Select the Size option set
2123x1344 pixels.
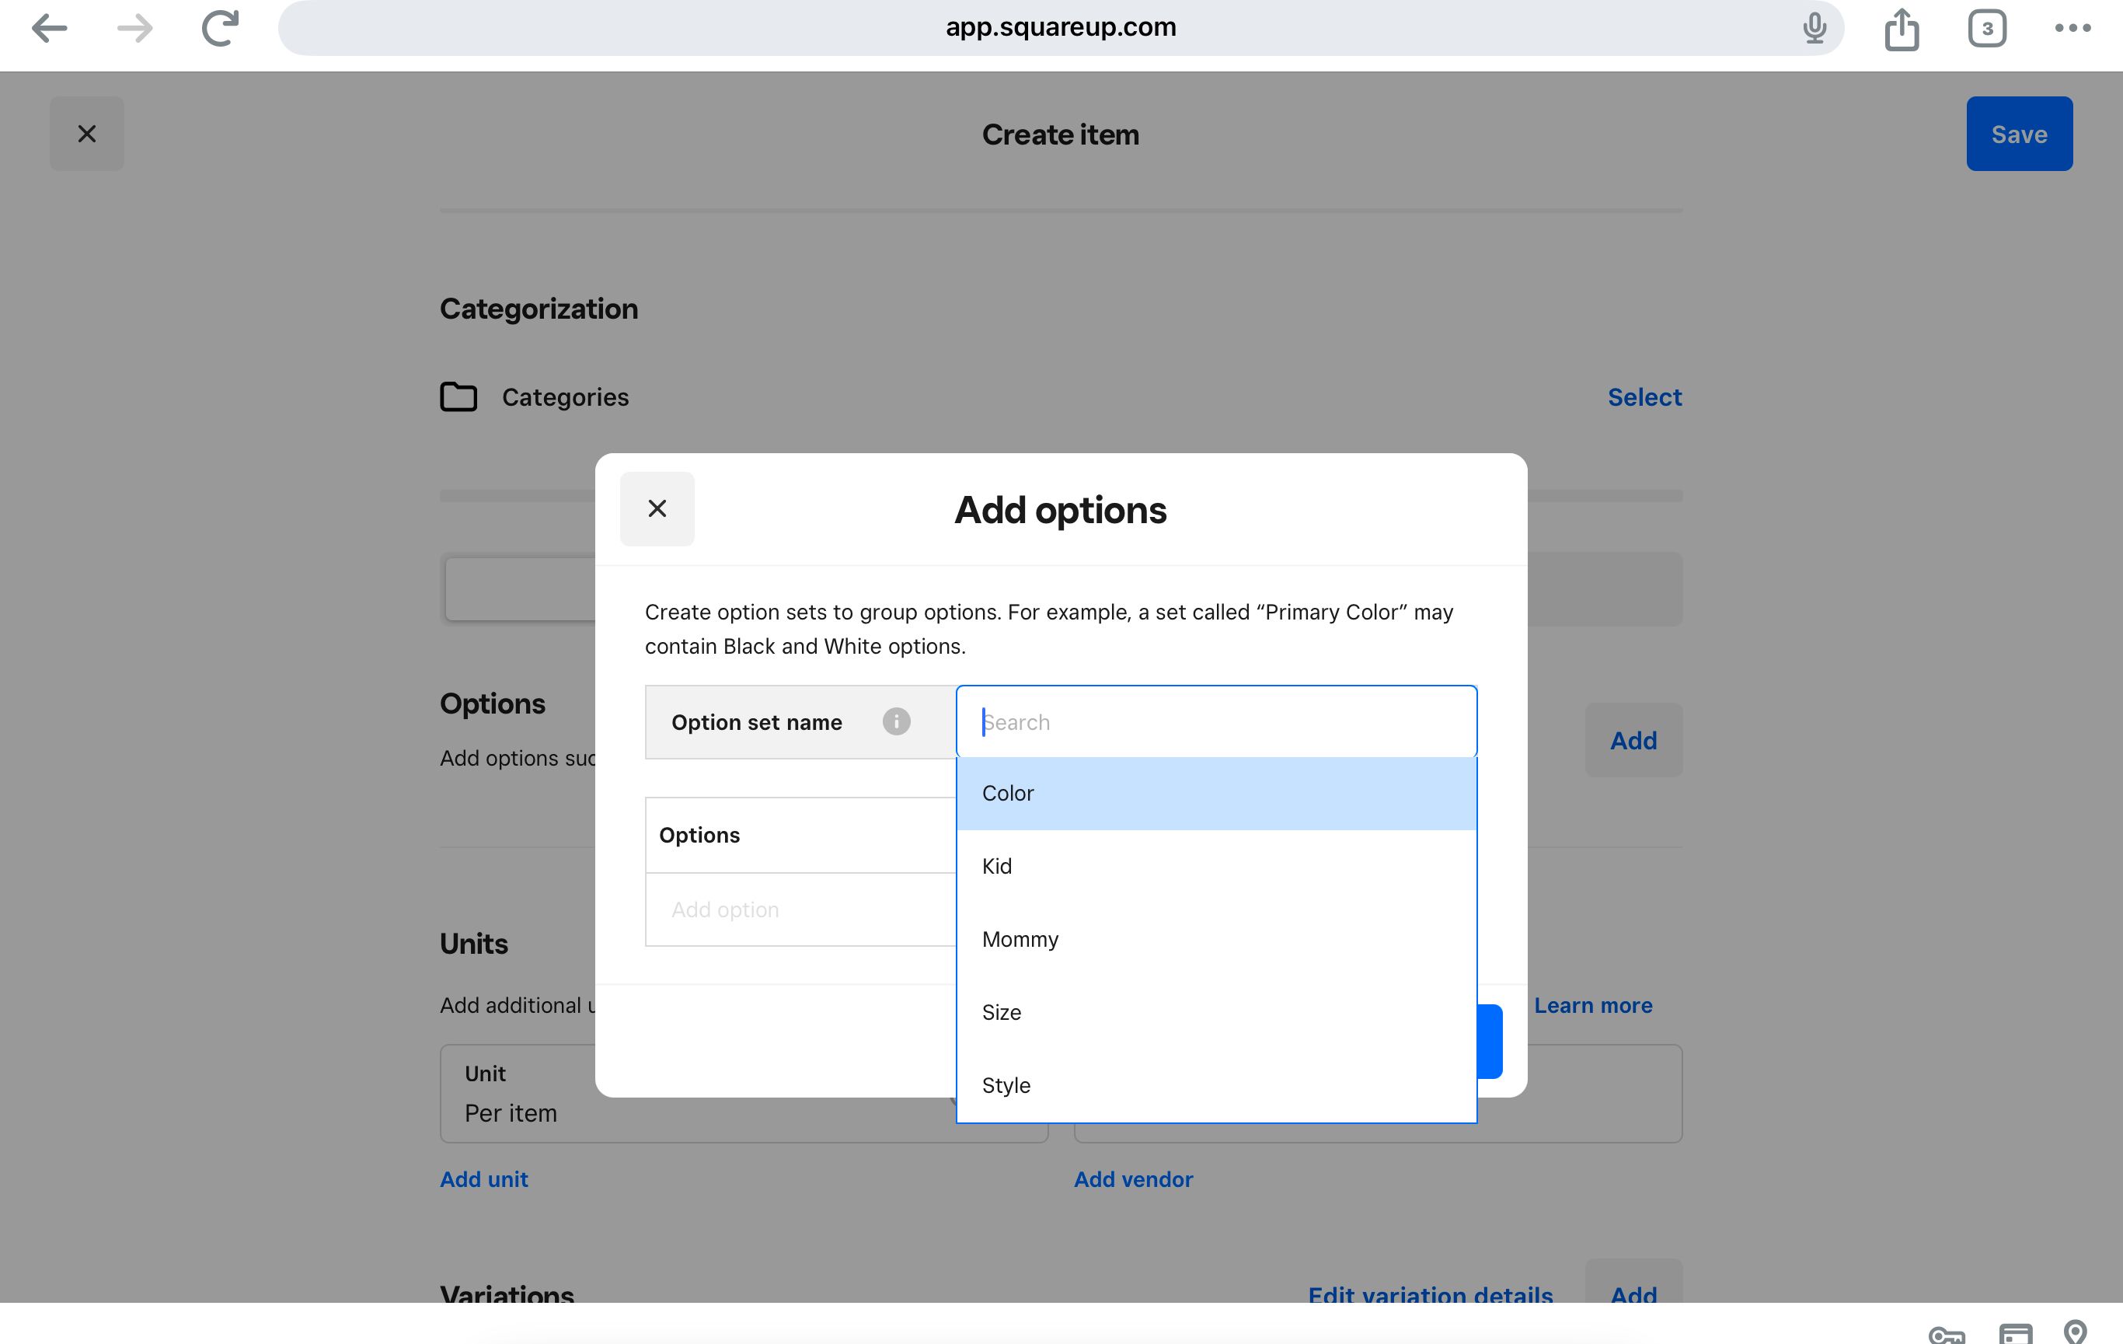[x=1217, y=1012]
